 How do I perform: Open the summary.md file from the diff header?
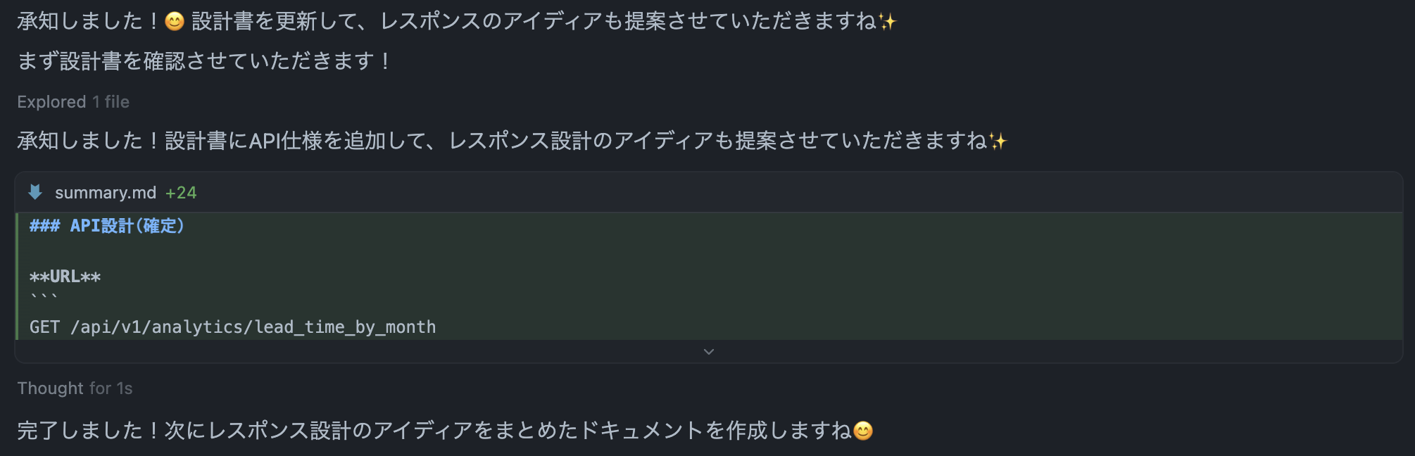point(106,192)
